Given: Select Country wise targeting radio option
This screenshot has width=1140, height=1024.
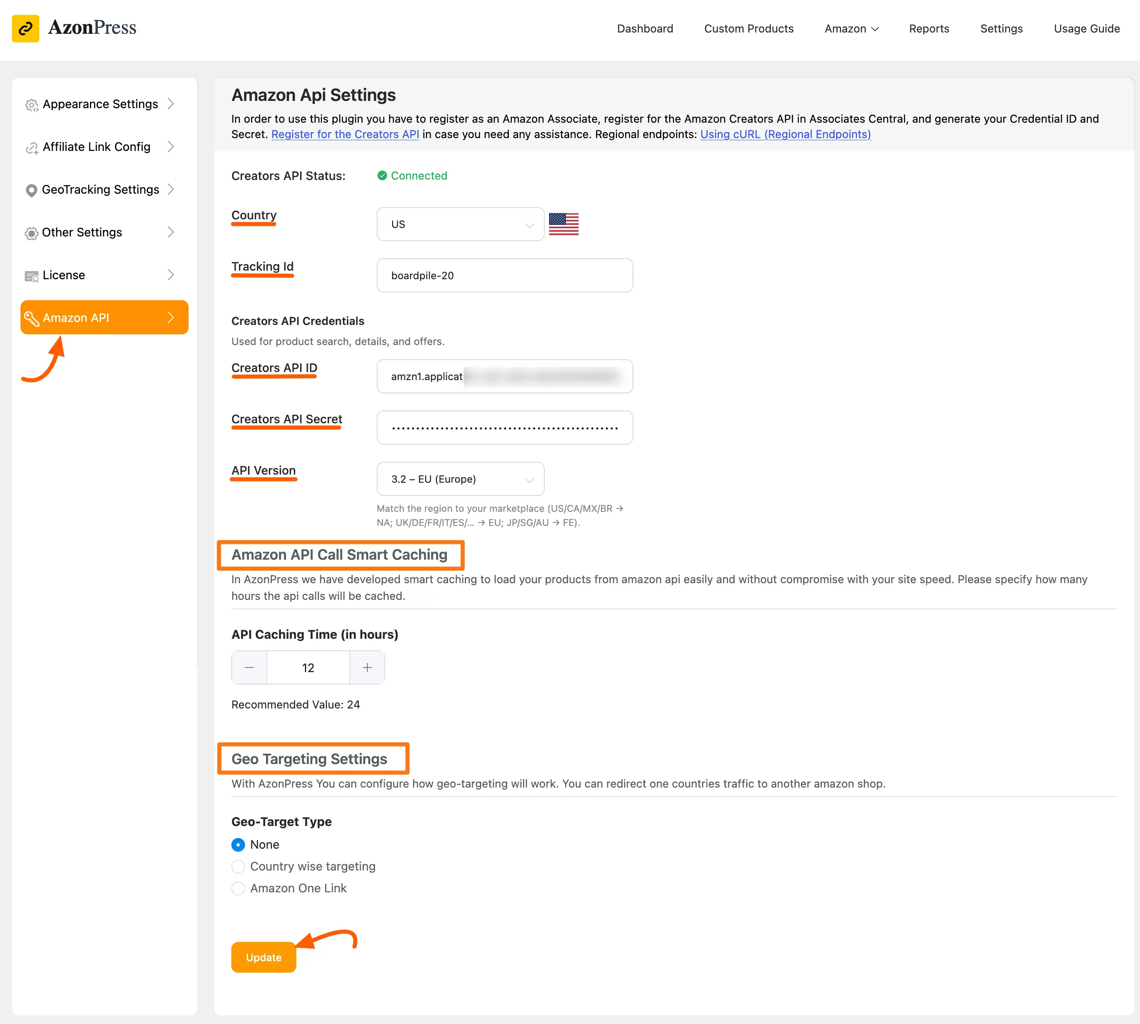Looking at the screenshot, I should pos(238,867).
